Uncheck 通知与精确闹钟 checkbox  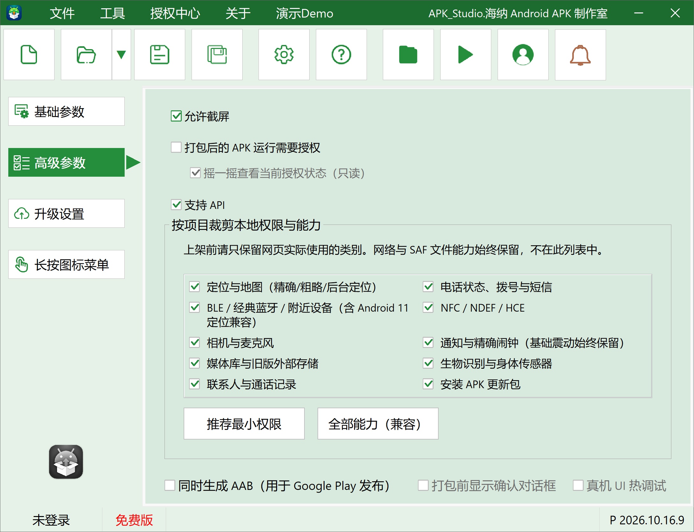428,343
